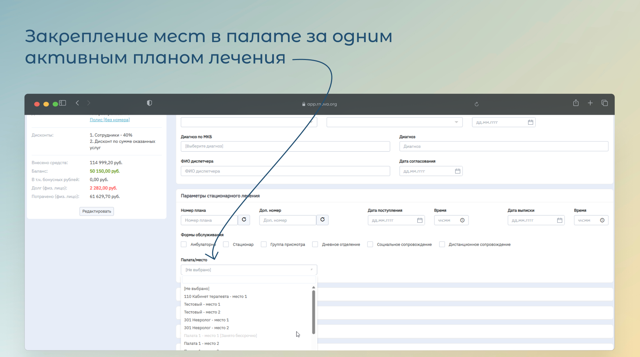The width and height of the screenshot is (640, 357).
Task: Enable the Стационар checkbox
Action: (x=226, y=244)
